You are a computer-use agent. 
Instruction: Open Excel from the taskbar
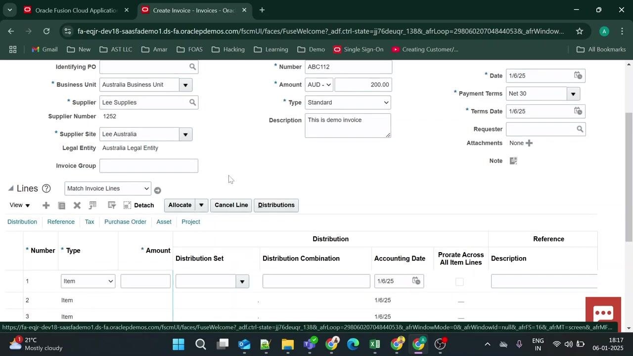click(374, 344)
